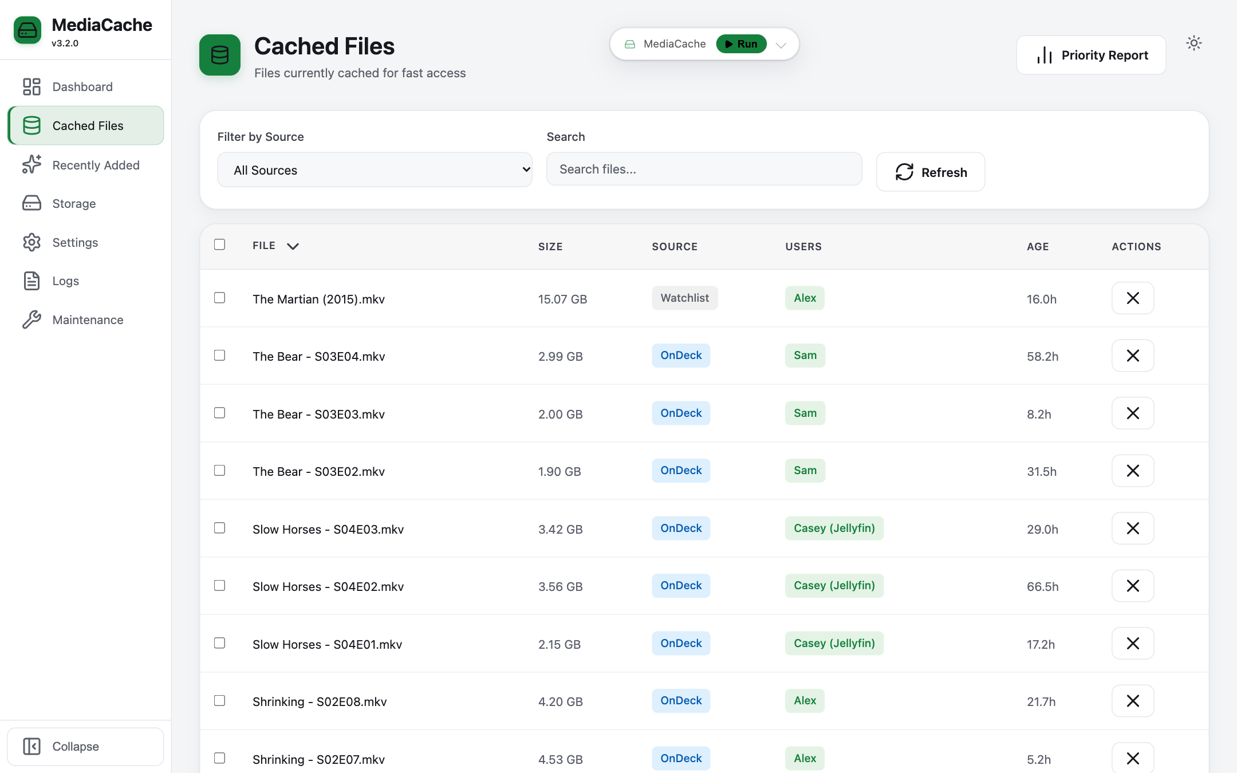Check Shrinking - S02E08.mkv checkbox

point(219,700)
